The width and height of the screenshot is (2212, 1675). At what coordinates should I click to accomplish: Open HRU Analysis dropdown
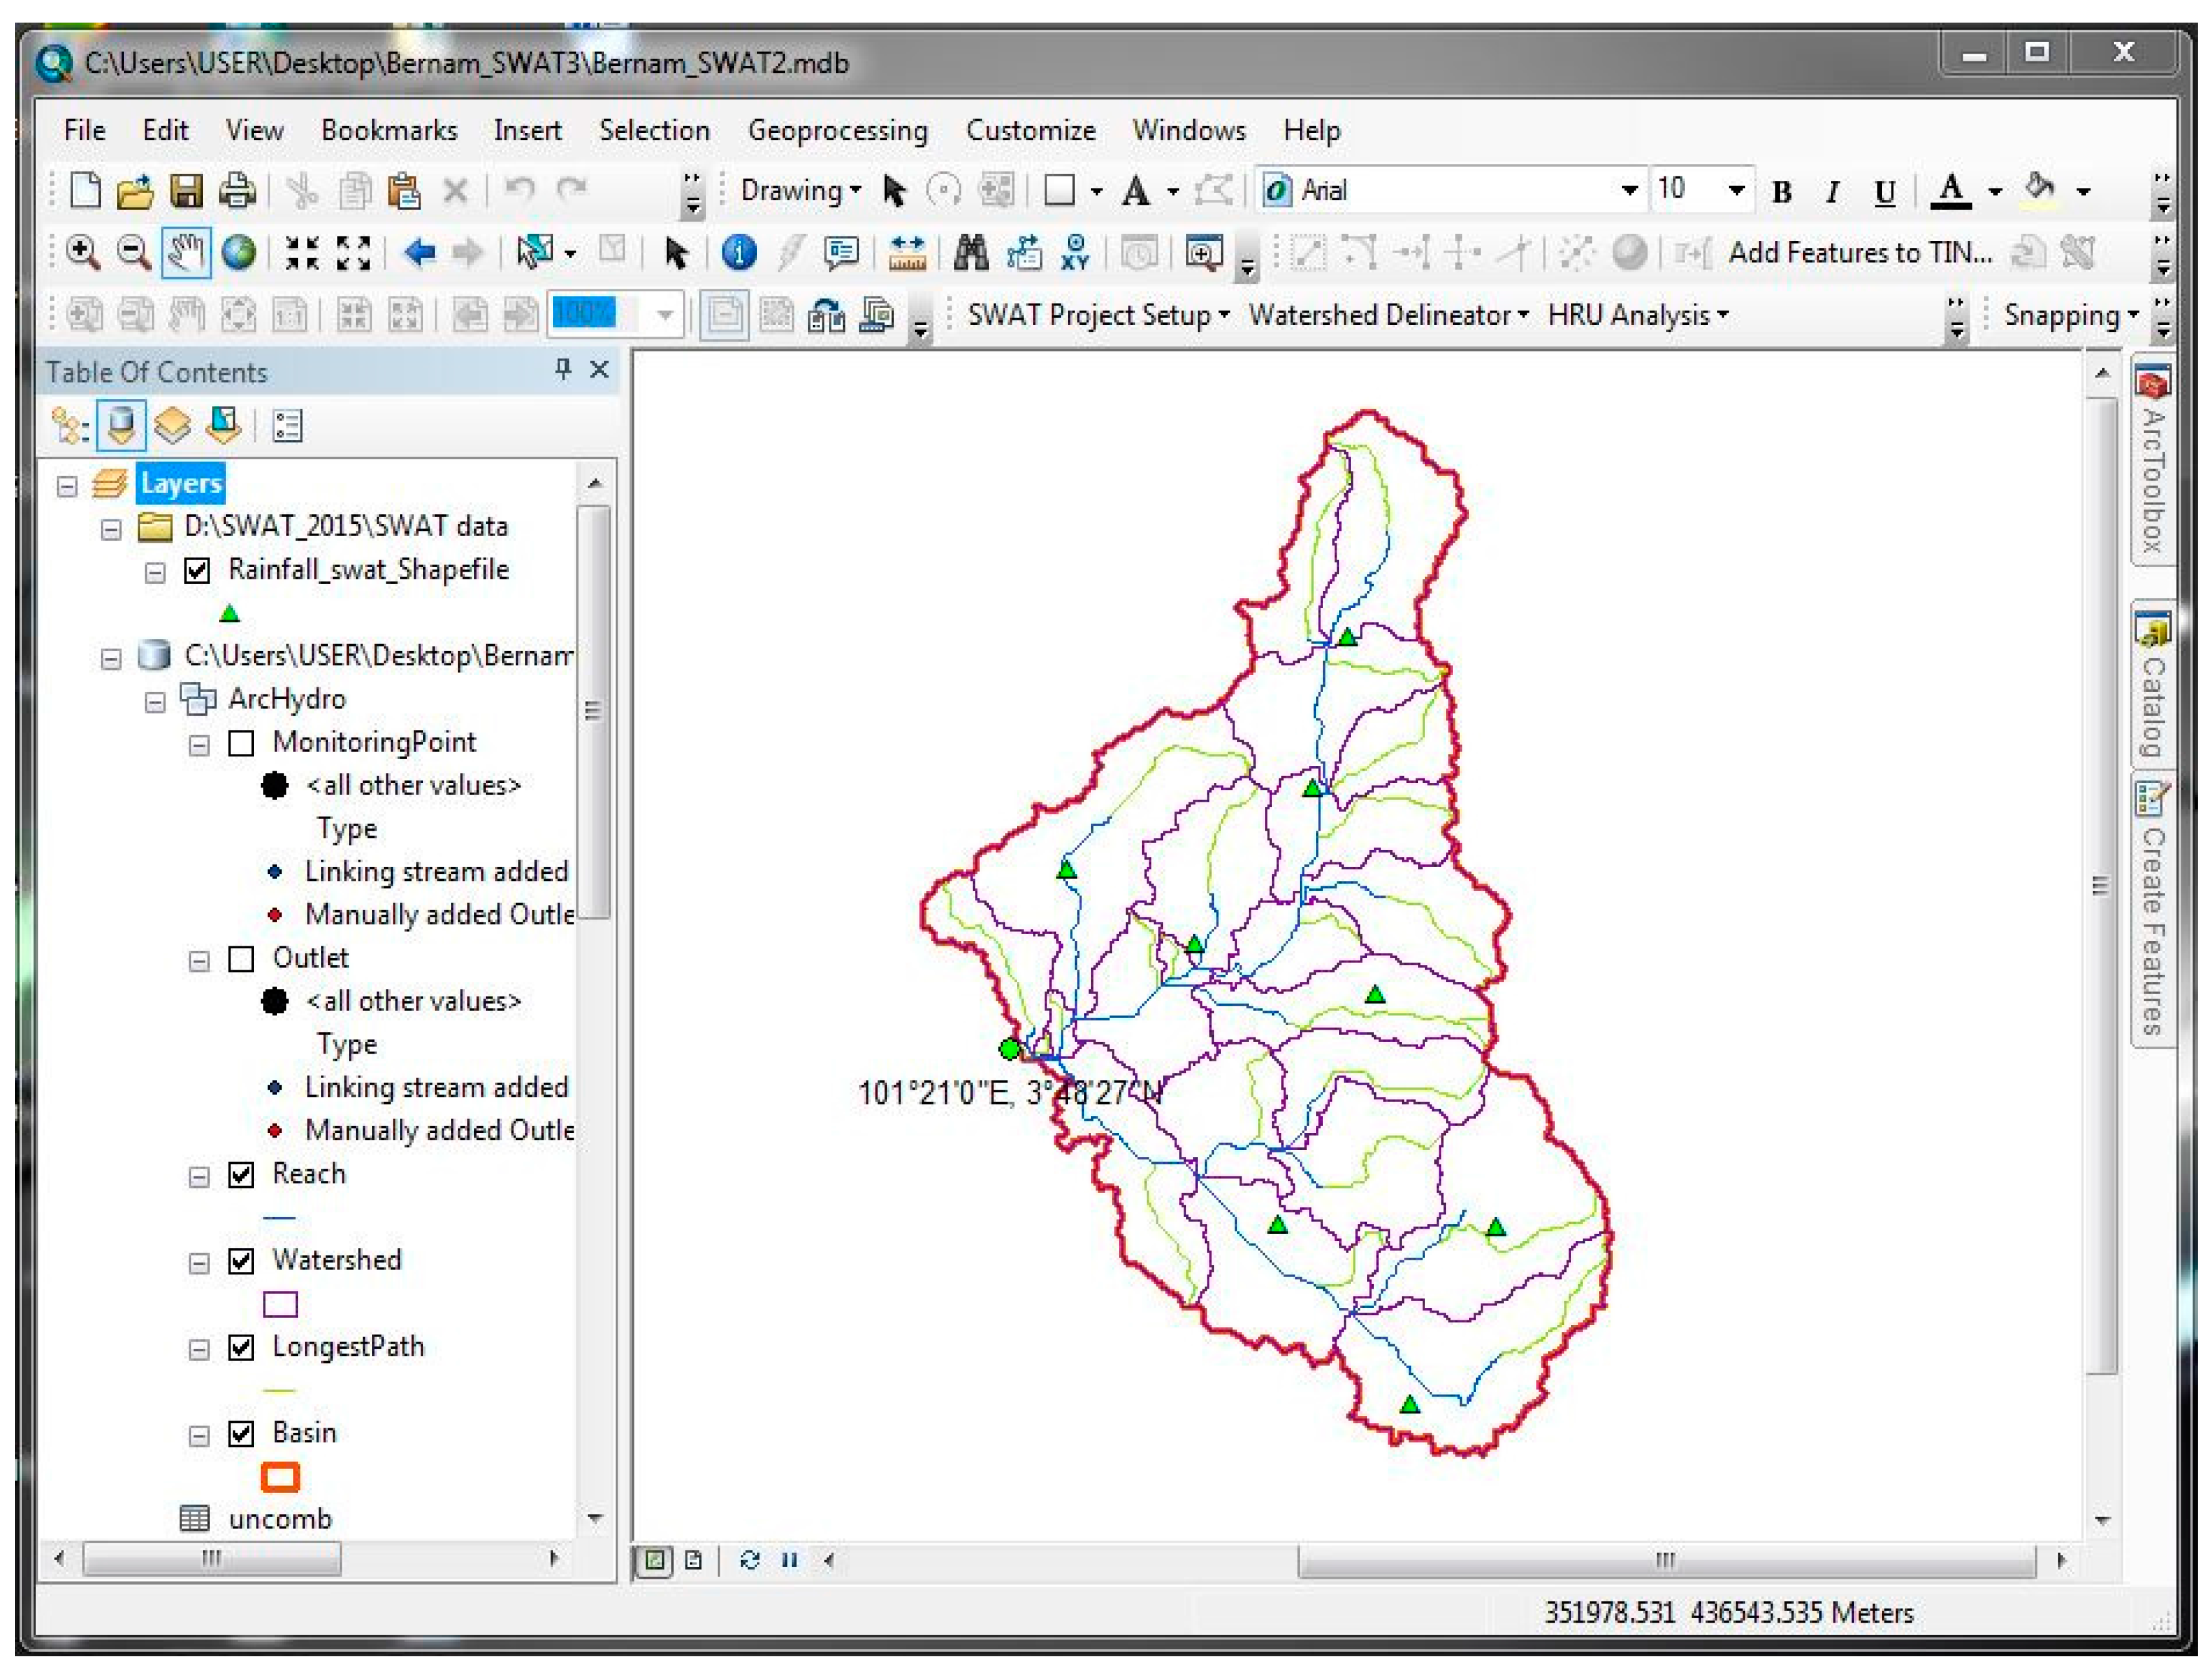(x=1638, y=315)
